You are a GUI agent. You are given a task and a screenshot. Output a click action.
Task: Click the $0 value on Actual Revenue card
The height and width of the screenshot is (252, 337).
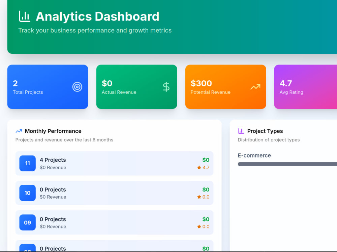click(107, 83)
